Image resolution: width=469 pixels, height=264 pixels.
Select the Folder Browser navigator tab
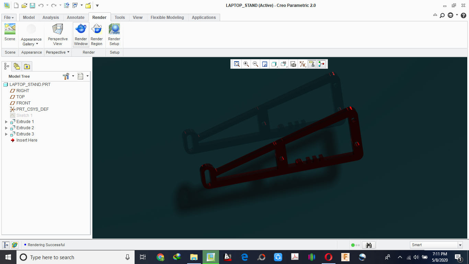point(17,66)
